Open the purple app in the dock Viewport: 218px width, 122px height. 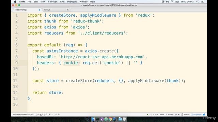pos(102,119)
